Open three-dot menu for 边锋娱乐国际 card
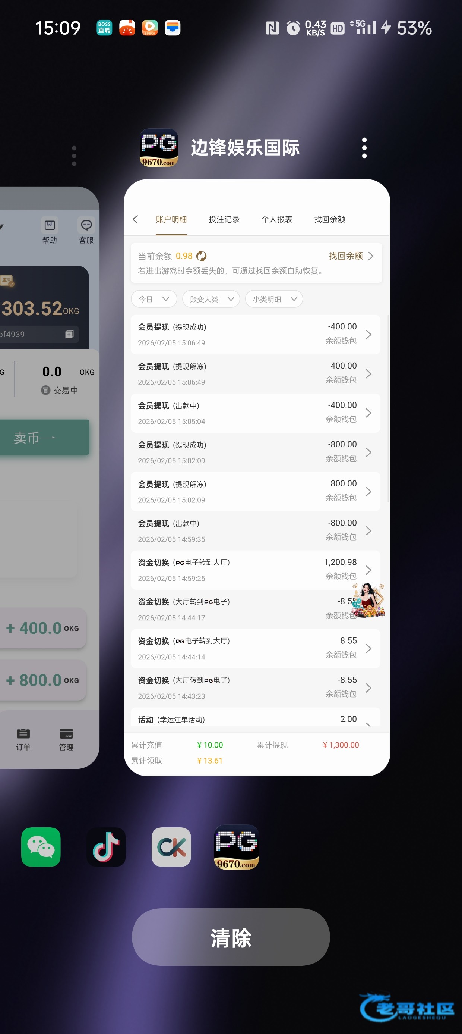This screenshot has height=1034, width=462. 364,148
